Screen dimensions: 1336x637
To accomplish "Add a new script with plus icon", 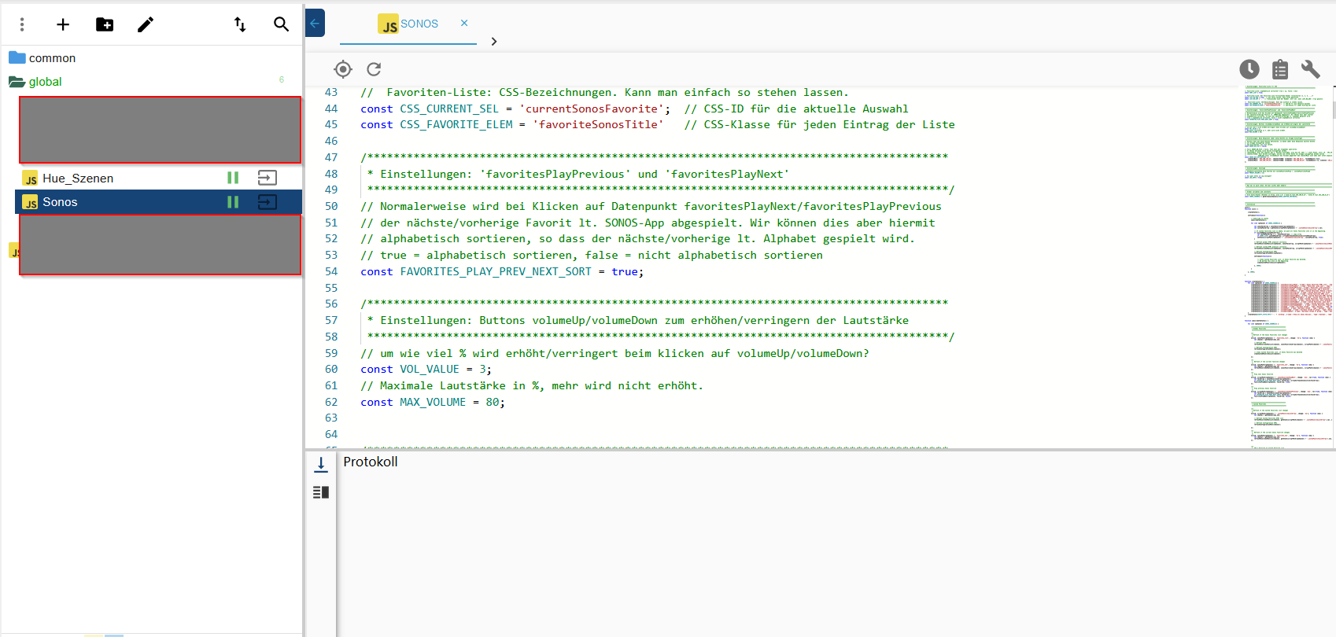I will click(63, 24).
